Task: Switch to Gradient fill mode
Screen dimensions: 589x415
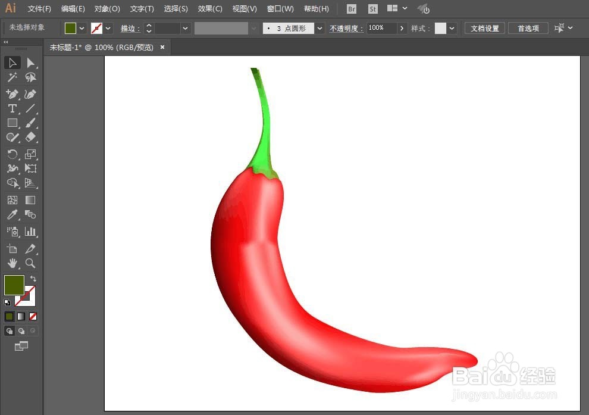Action: (21, 317)
